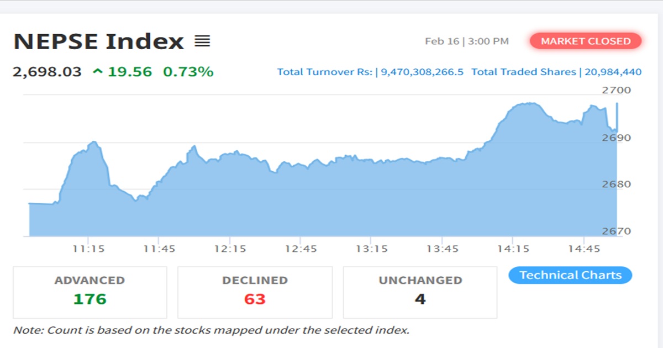Click the index value 2,698.03
This screenshot has width=663, height=348.
48,71
